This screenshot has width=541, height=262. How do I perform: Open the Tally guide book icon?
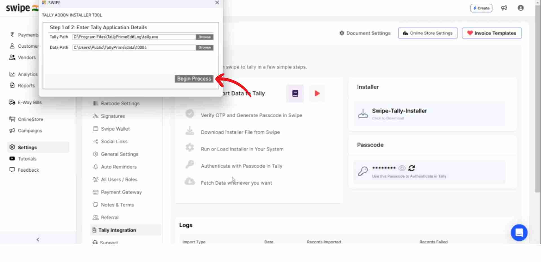coord(295,93)
